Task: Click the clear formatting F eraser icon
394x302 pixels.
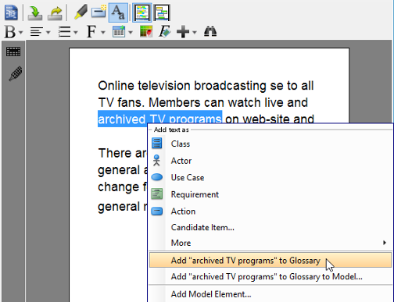Action: click(165, 32)
